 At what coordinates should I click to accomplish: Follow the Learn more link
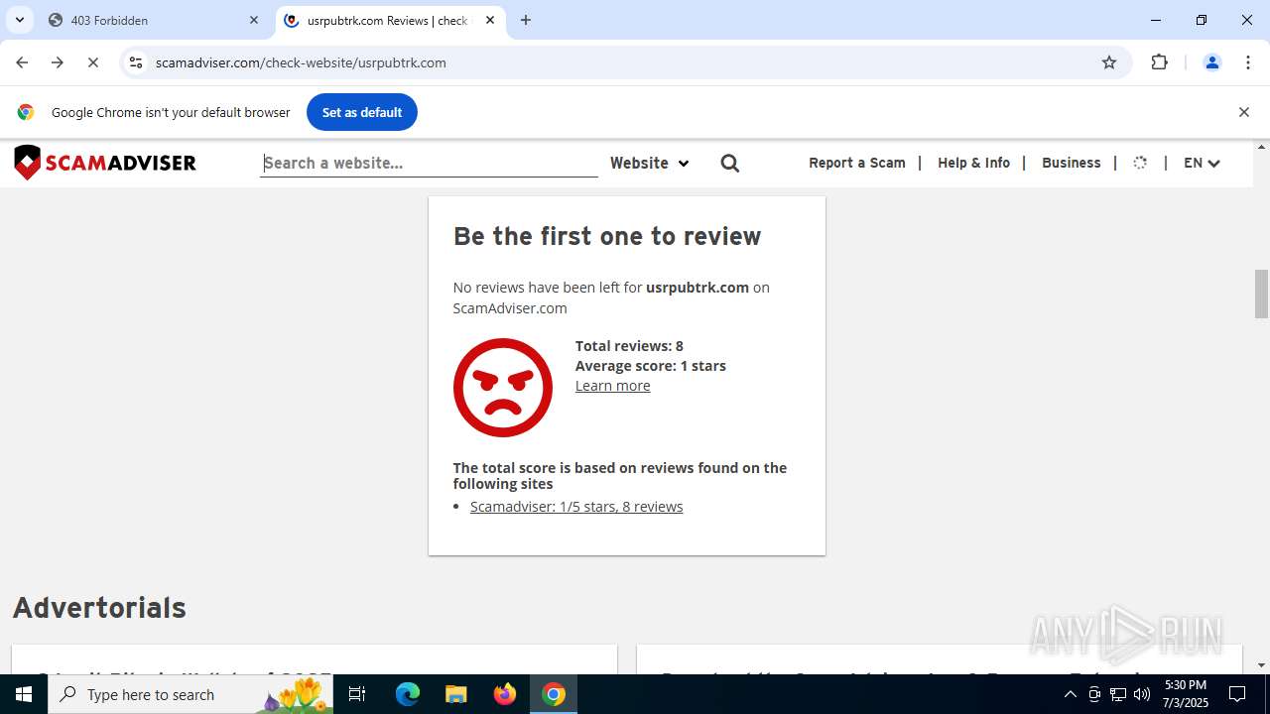pos(613,386)
